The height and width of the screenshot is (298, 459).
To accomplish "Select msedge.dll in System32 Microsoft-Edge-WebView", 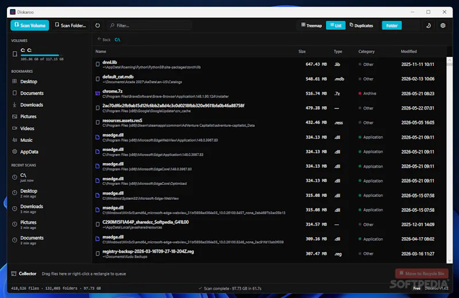I will (x=269, y=195).
